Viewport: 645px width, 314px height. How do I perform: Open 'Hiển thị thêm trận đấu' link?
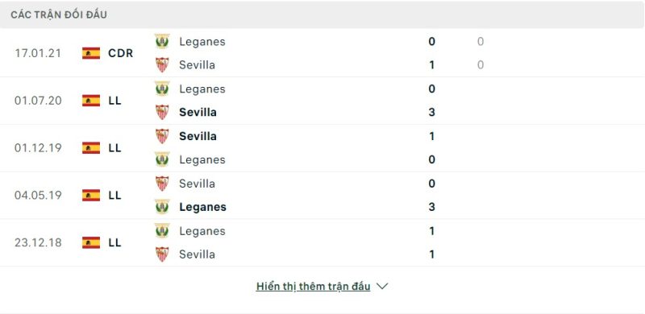pyautogui.click(x=313, y=287)
